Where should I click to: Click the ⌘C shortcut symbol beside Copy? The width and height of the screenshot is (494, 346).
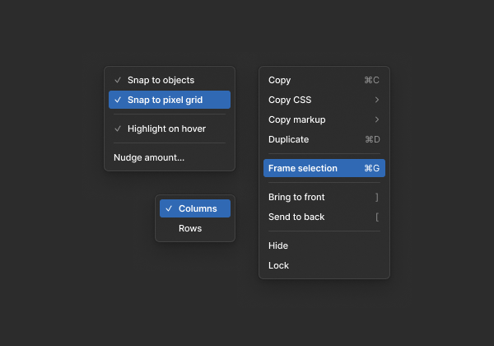[371, 80]
